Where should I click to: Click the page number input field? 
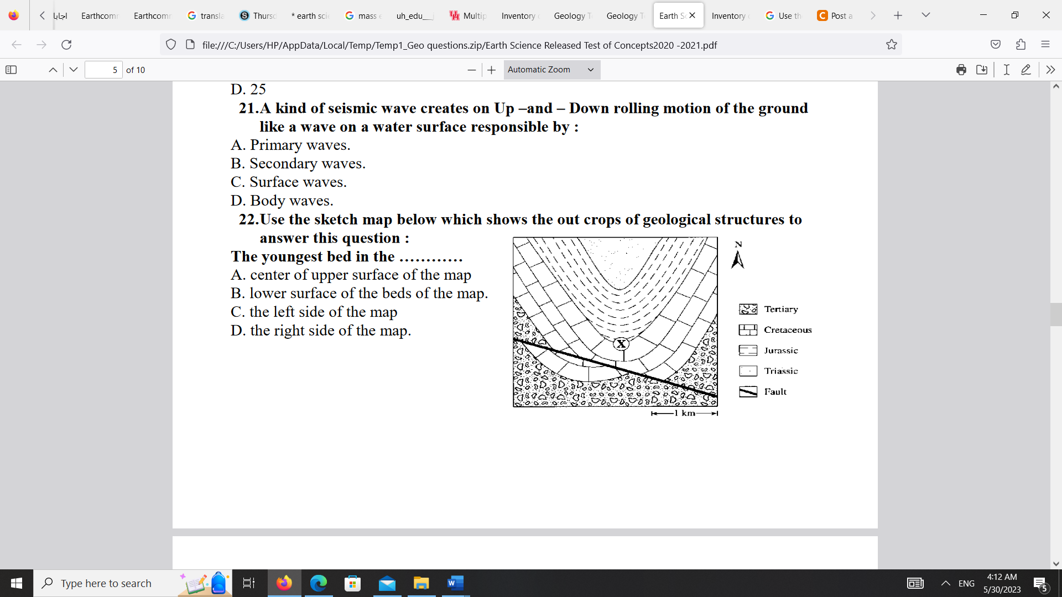103,70
